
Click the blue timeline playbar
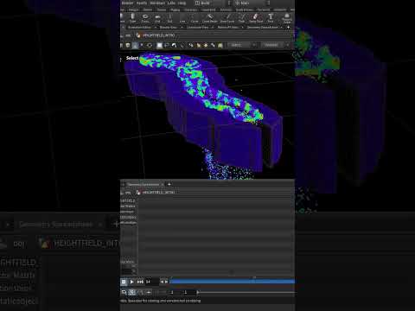pyautogui.click(x=232, y=282)
